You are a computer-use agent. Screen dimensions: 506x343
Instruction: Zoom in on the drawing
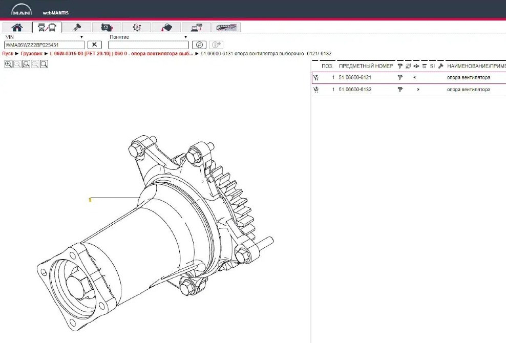click(x=8, y=64)
